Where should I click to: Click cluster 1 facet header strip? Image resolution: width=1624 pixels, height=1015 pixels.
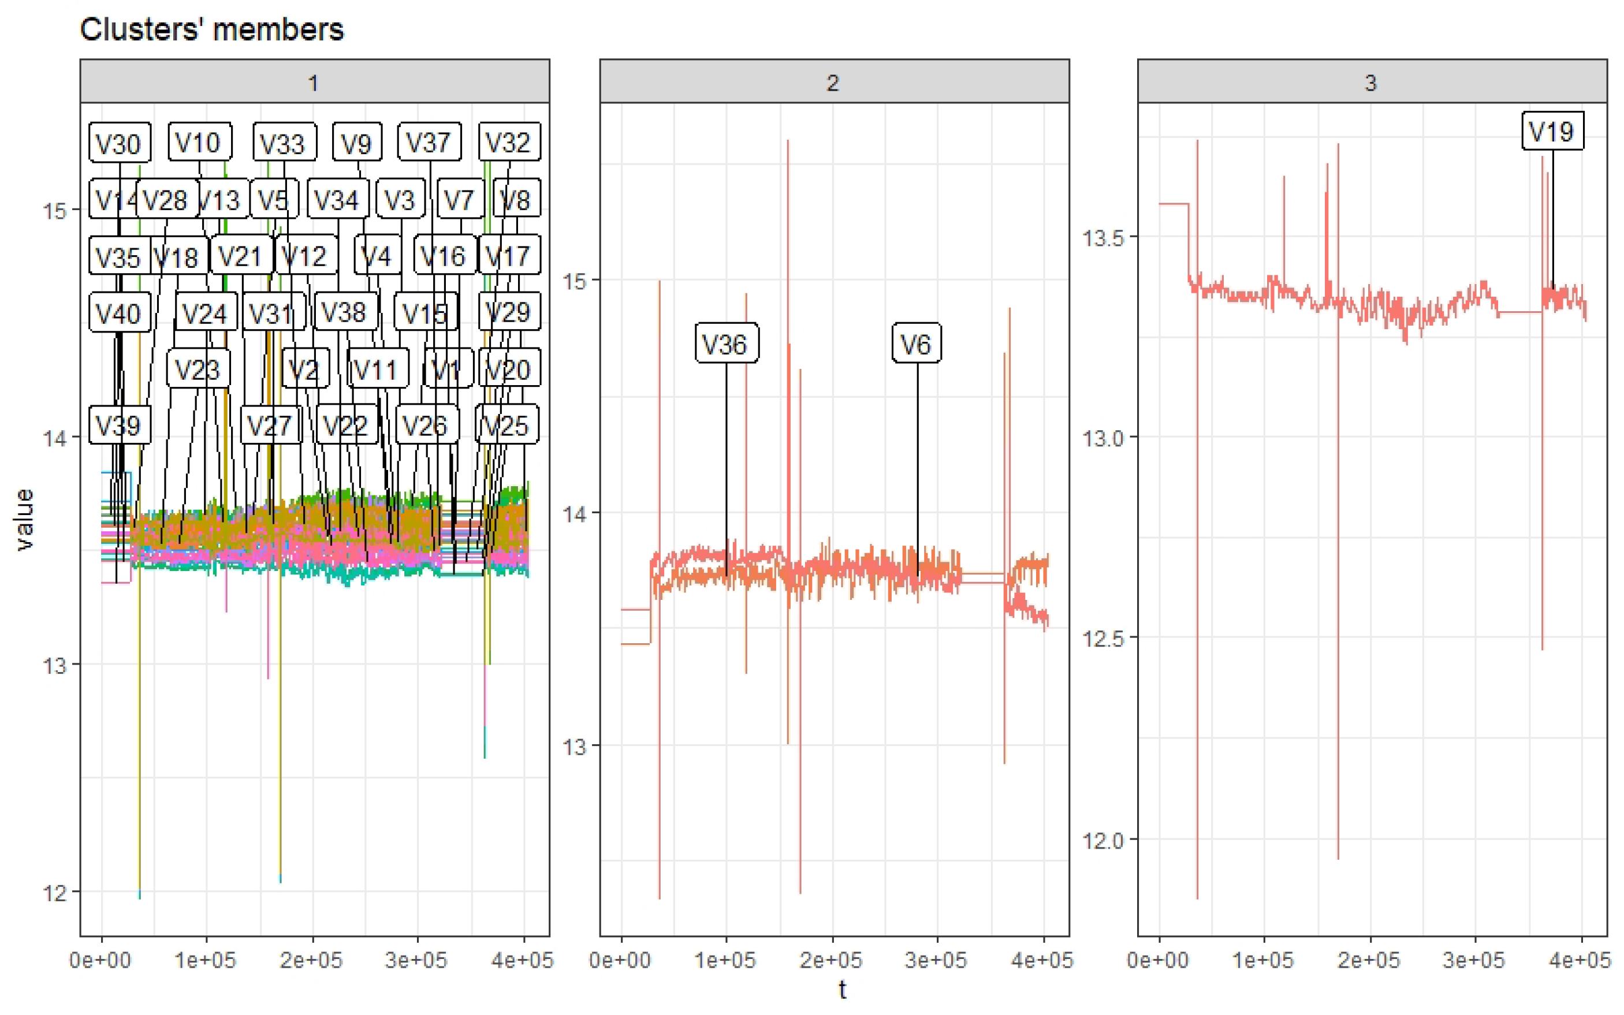pos(314,82)
